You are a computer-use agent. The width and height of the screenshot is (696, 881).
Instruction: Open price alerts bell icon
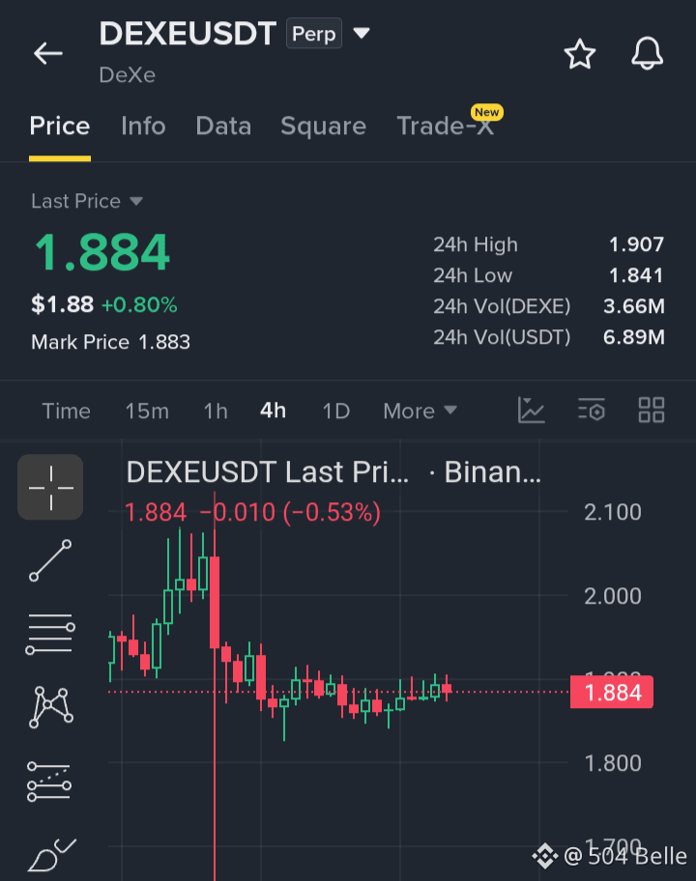tap(647, 54)
